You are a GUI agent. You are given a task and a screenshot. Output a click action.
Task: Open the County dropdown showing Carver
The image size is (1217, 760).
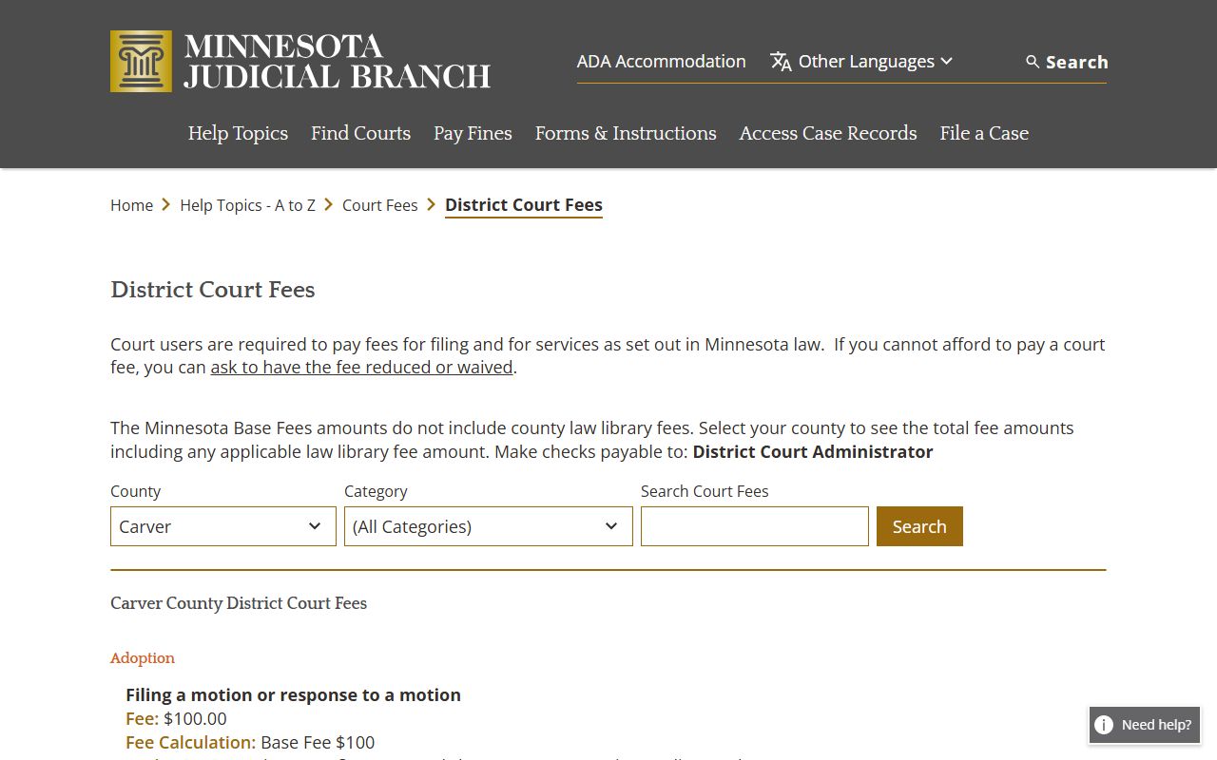coord(222,526)
